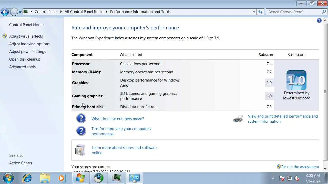Open the blue Help question mark icon
Screen dimensions: 328x184
point(319,21)
